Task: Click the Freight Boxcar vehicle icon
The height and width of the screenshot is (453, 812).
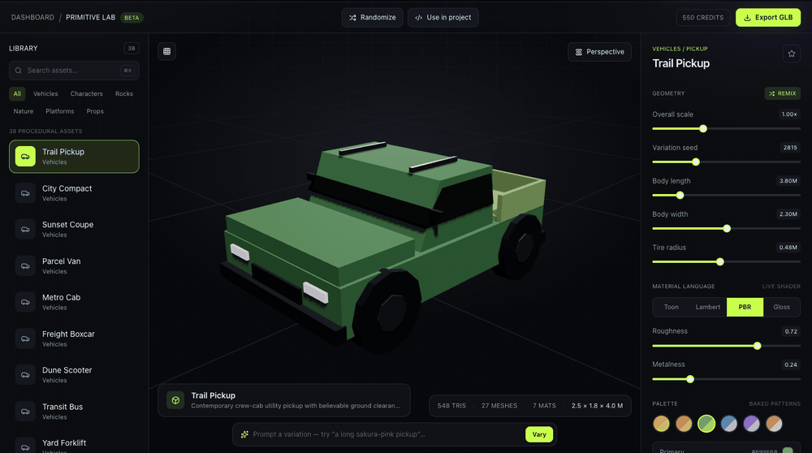Action: (25, 339)
